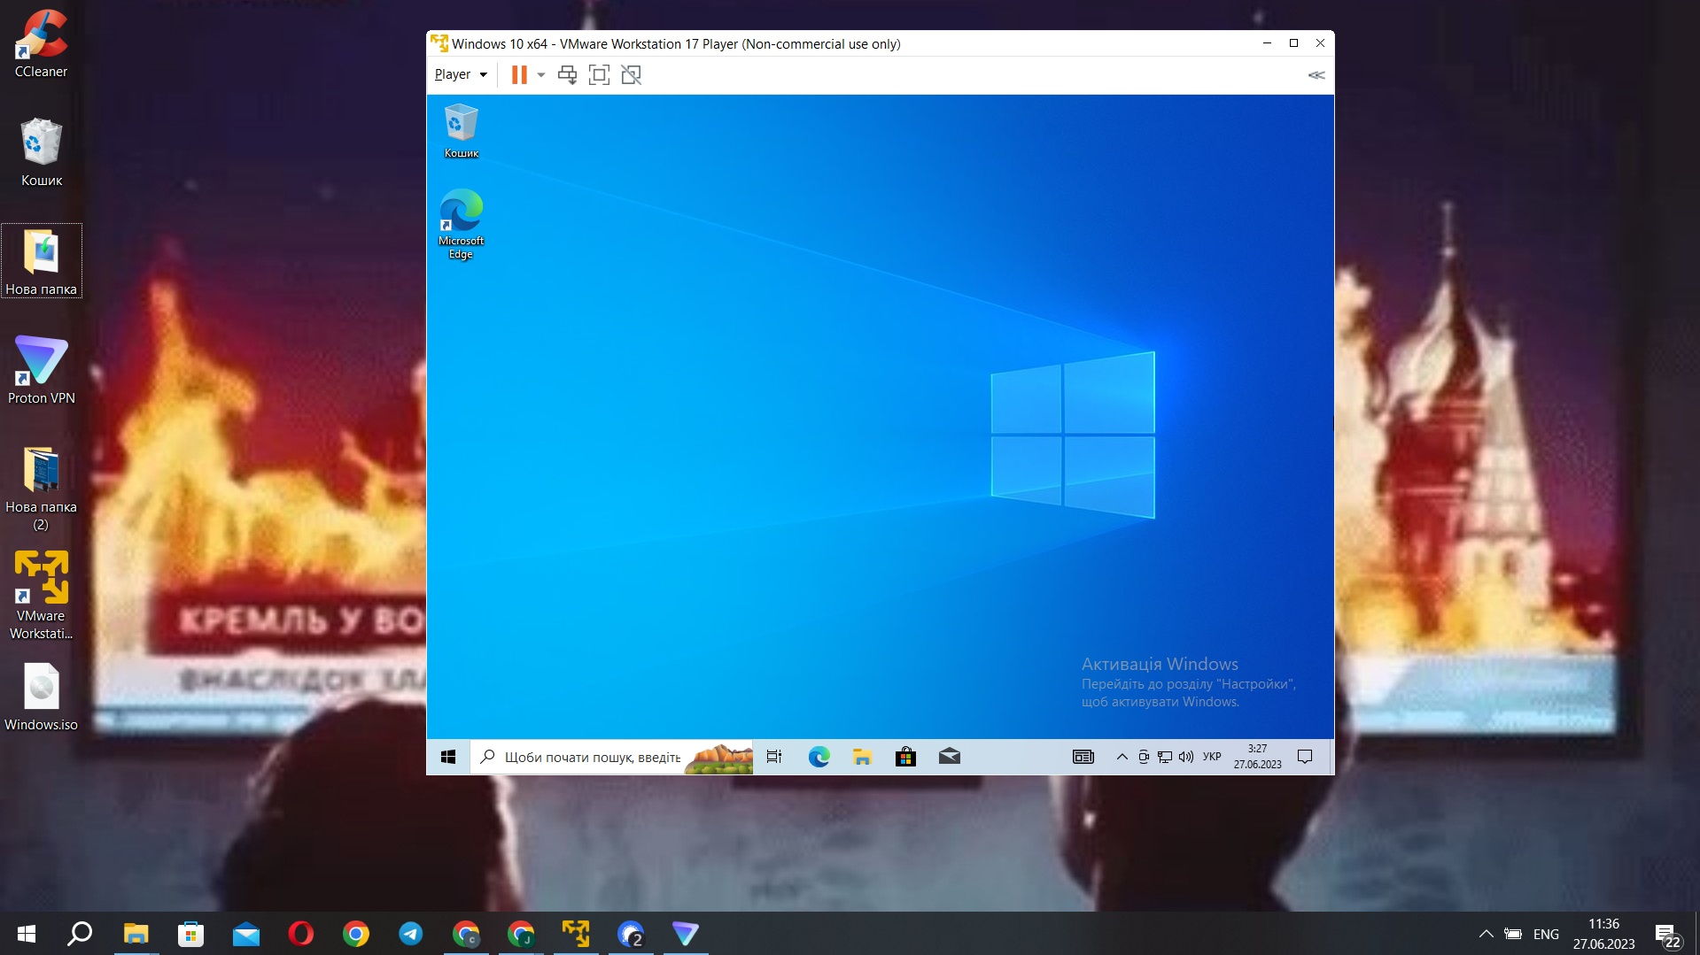This screenshot has height=955, width=1700.
Task: Enter full screen mode in VMware
Action: click(x=600, y=75)
